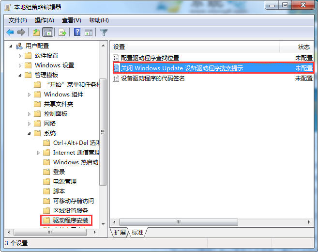Click the blue Back arrow toolbar icon
The height and width of the screenshot is (252, 318).
10,32
